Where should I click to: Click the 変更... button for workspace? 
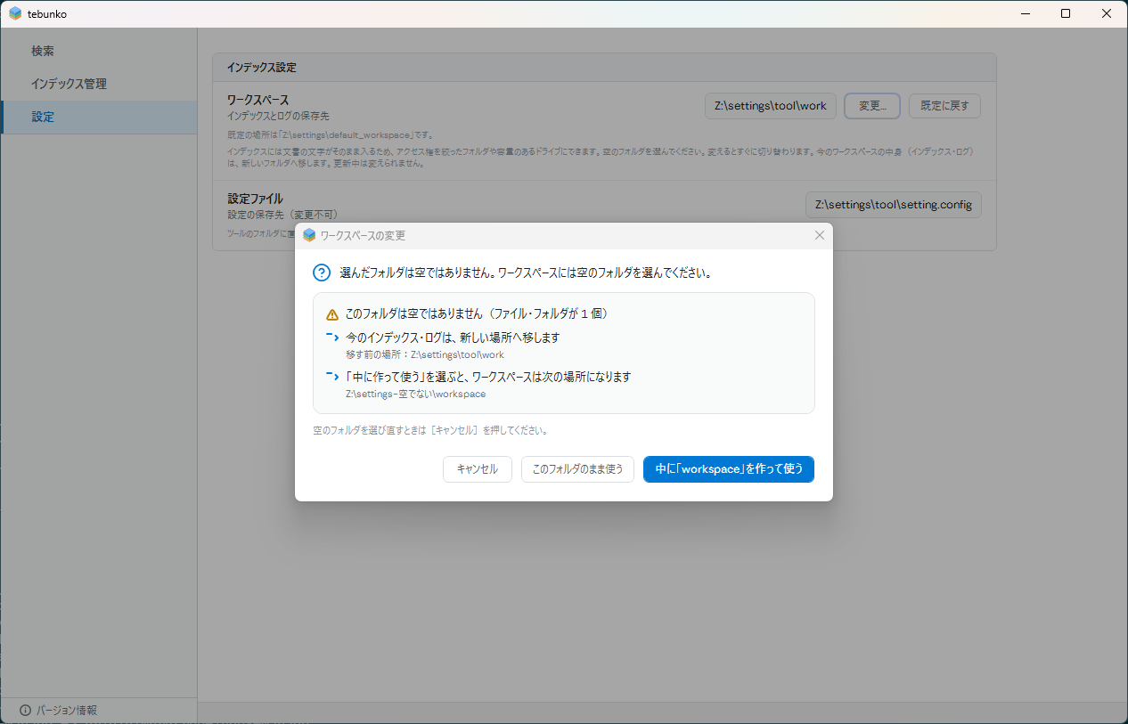(x=872, y=106)
